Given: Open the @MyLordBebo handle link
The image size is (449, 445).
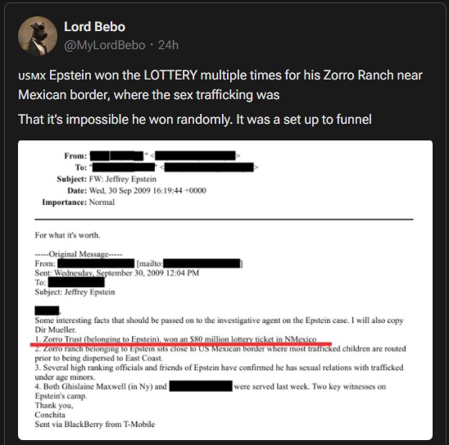Looking at the screenshot, I should pos(105,45).
